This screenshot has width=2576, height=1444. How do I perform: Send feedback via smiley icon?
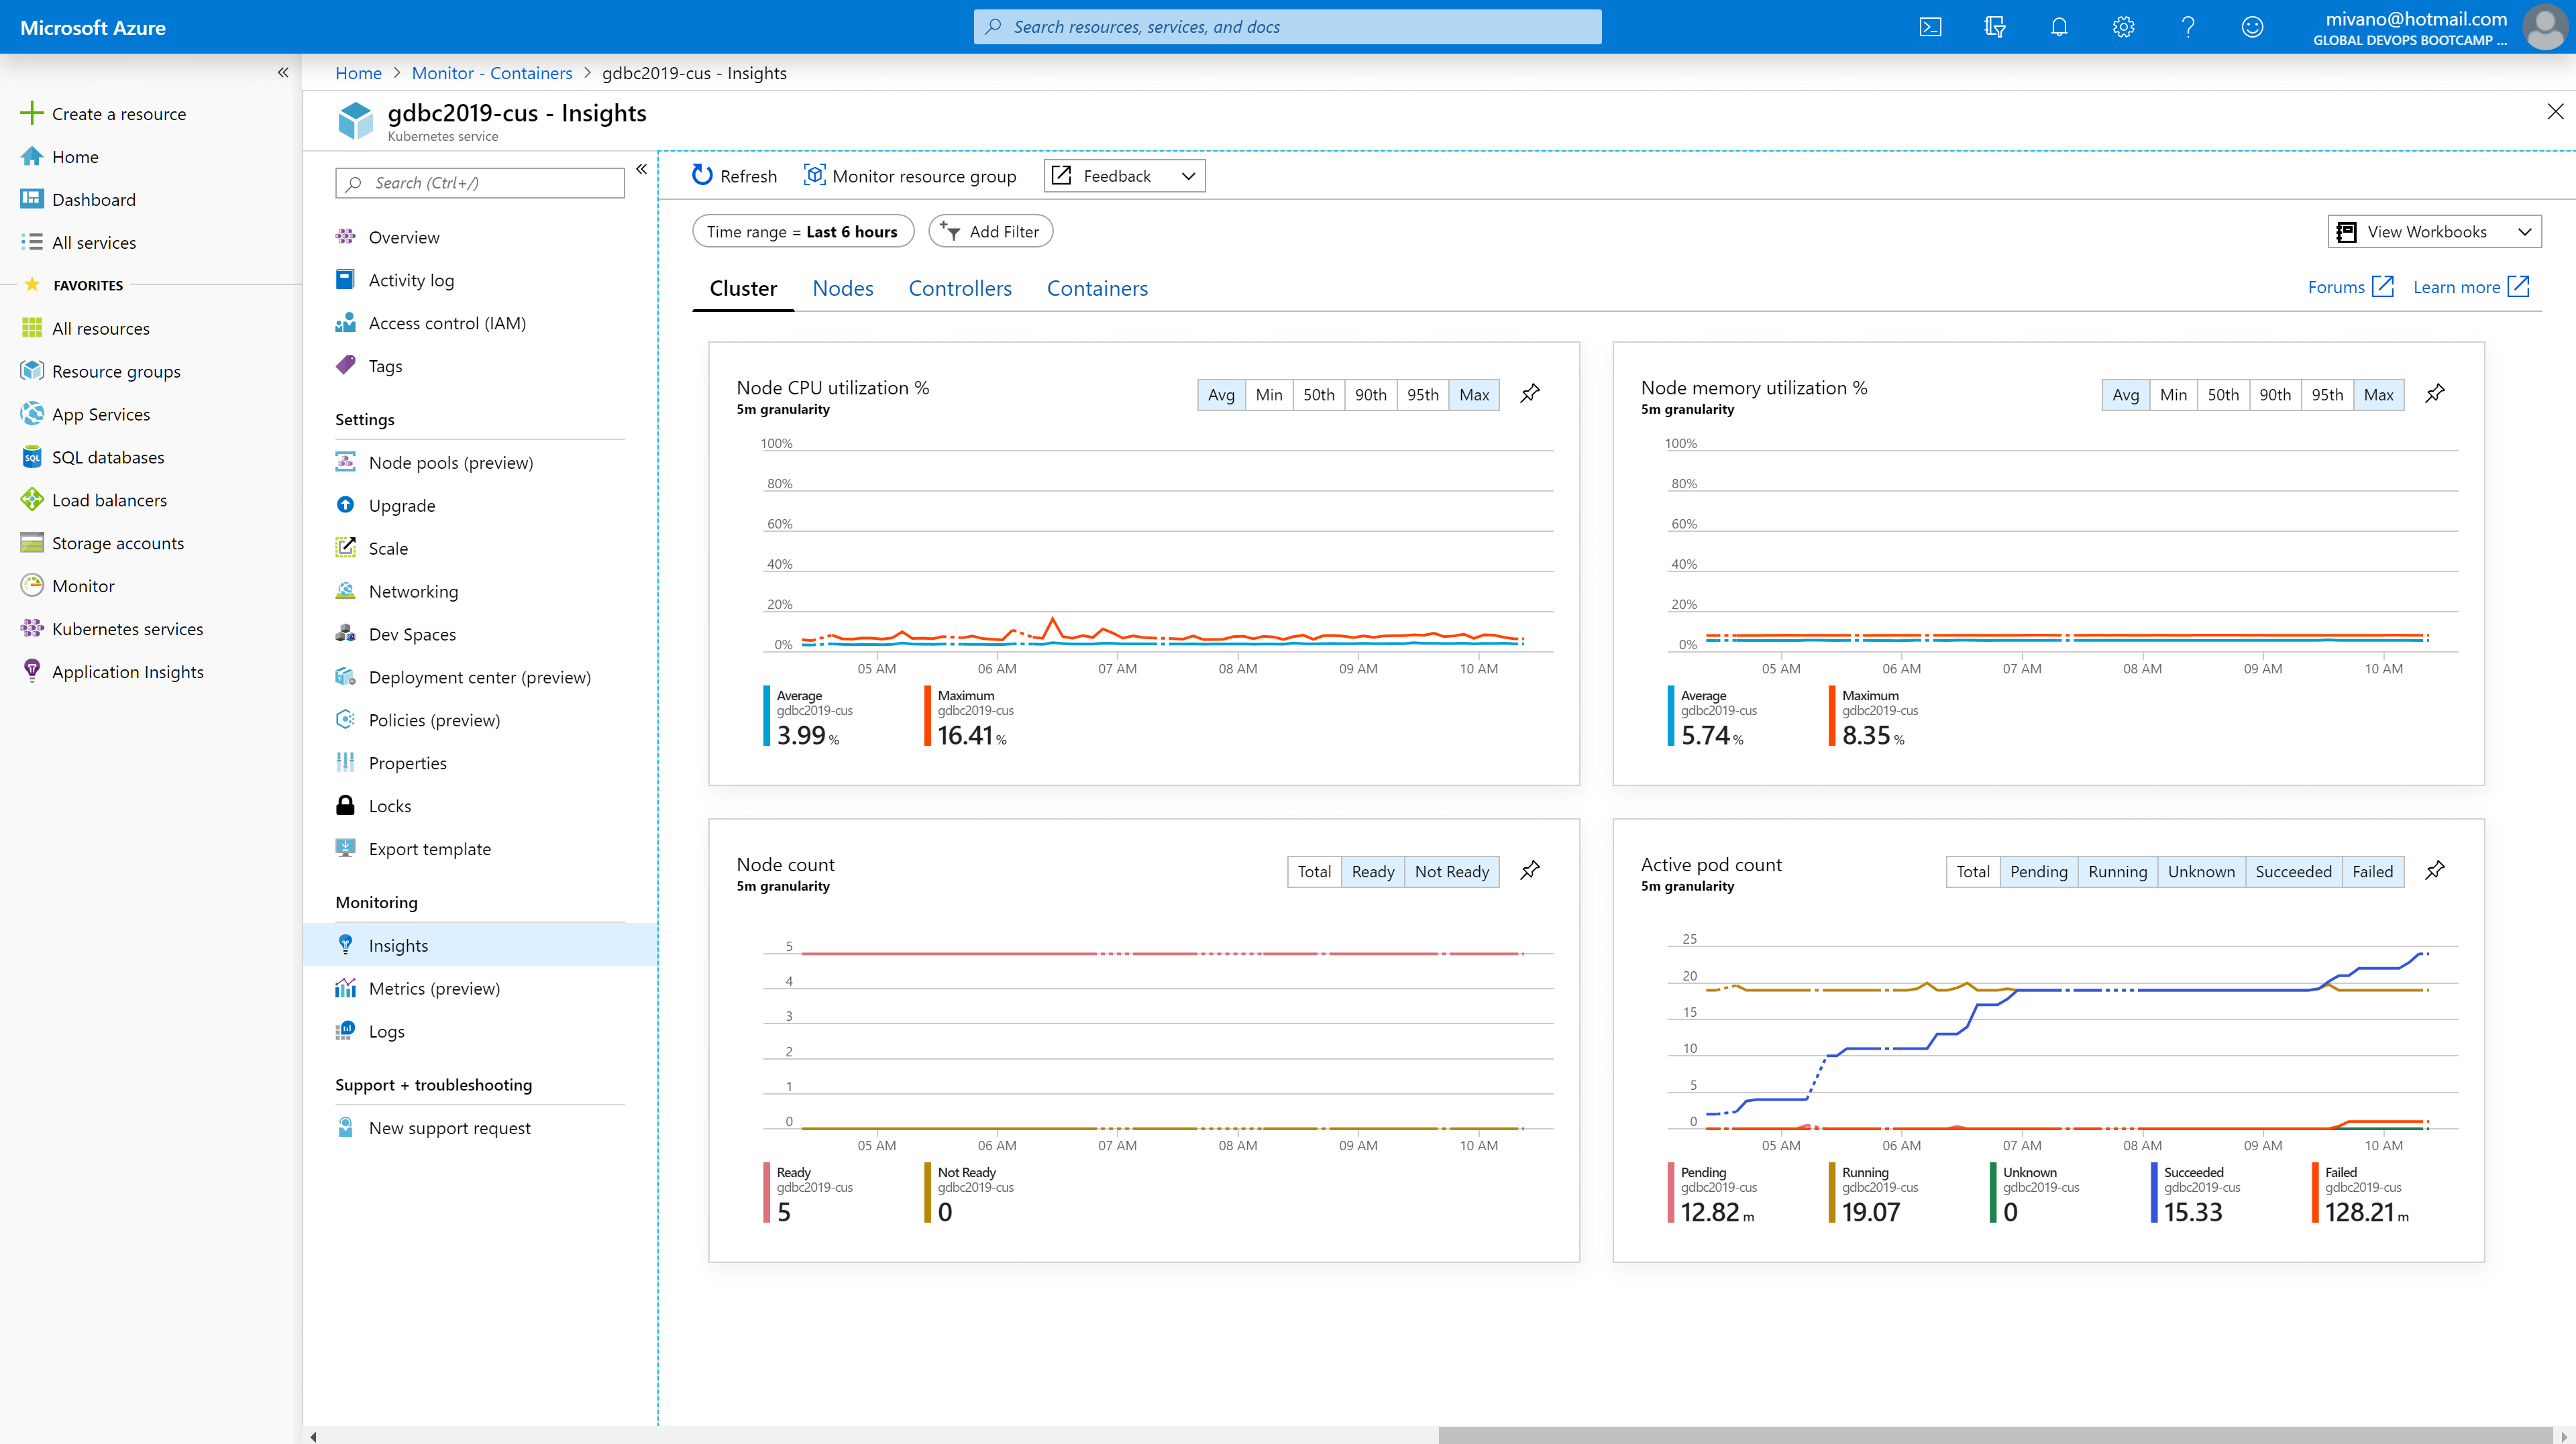2252,27
